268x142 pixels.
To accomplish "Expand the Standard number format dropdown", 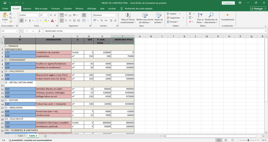I will (116, 15).
